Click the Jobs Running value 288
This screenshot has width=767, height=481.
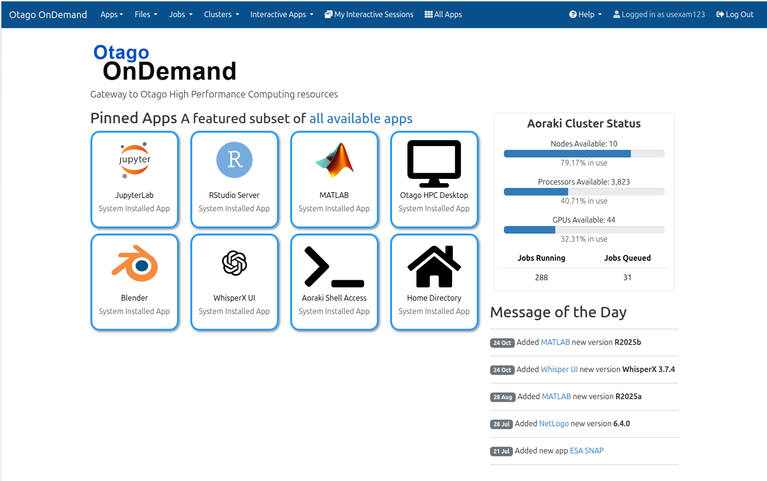coord(541,277)
